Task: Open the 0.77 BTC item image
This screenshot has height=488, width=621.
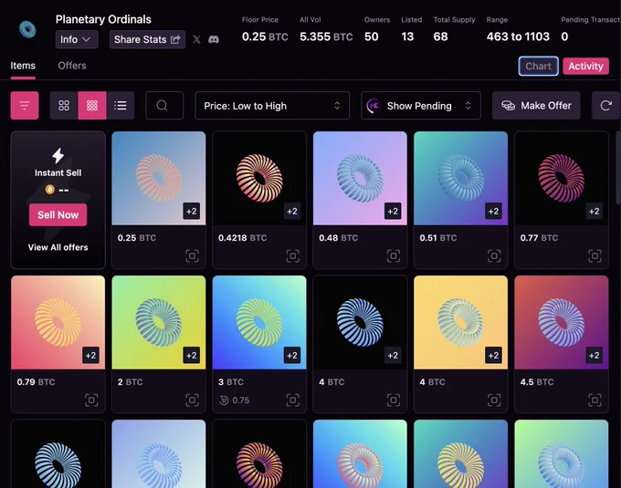Action: click(x=562, y=179)
